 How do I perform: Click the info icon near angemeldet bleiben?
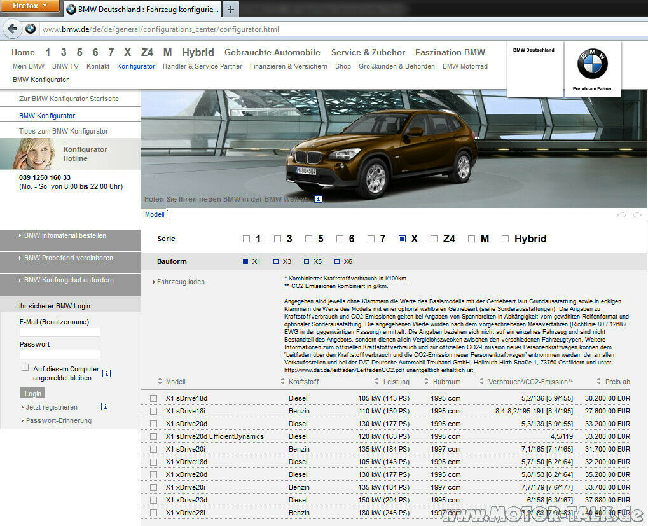point(106,374)
